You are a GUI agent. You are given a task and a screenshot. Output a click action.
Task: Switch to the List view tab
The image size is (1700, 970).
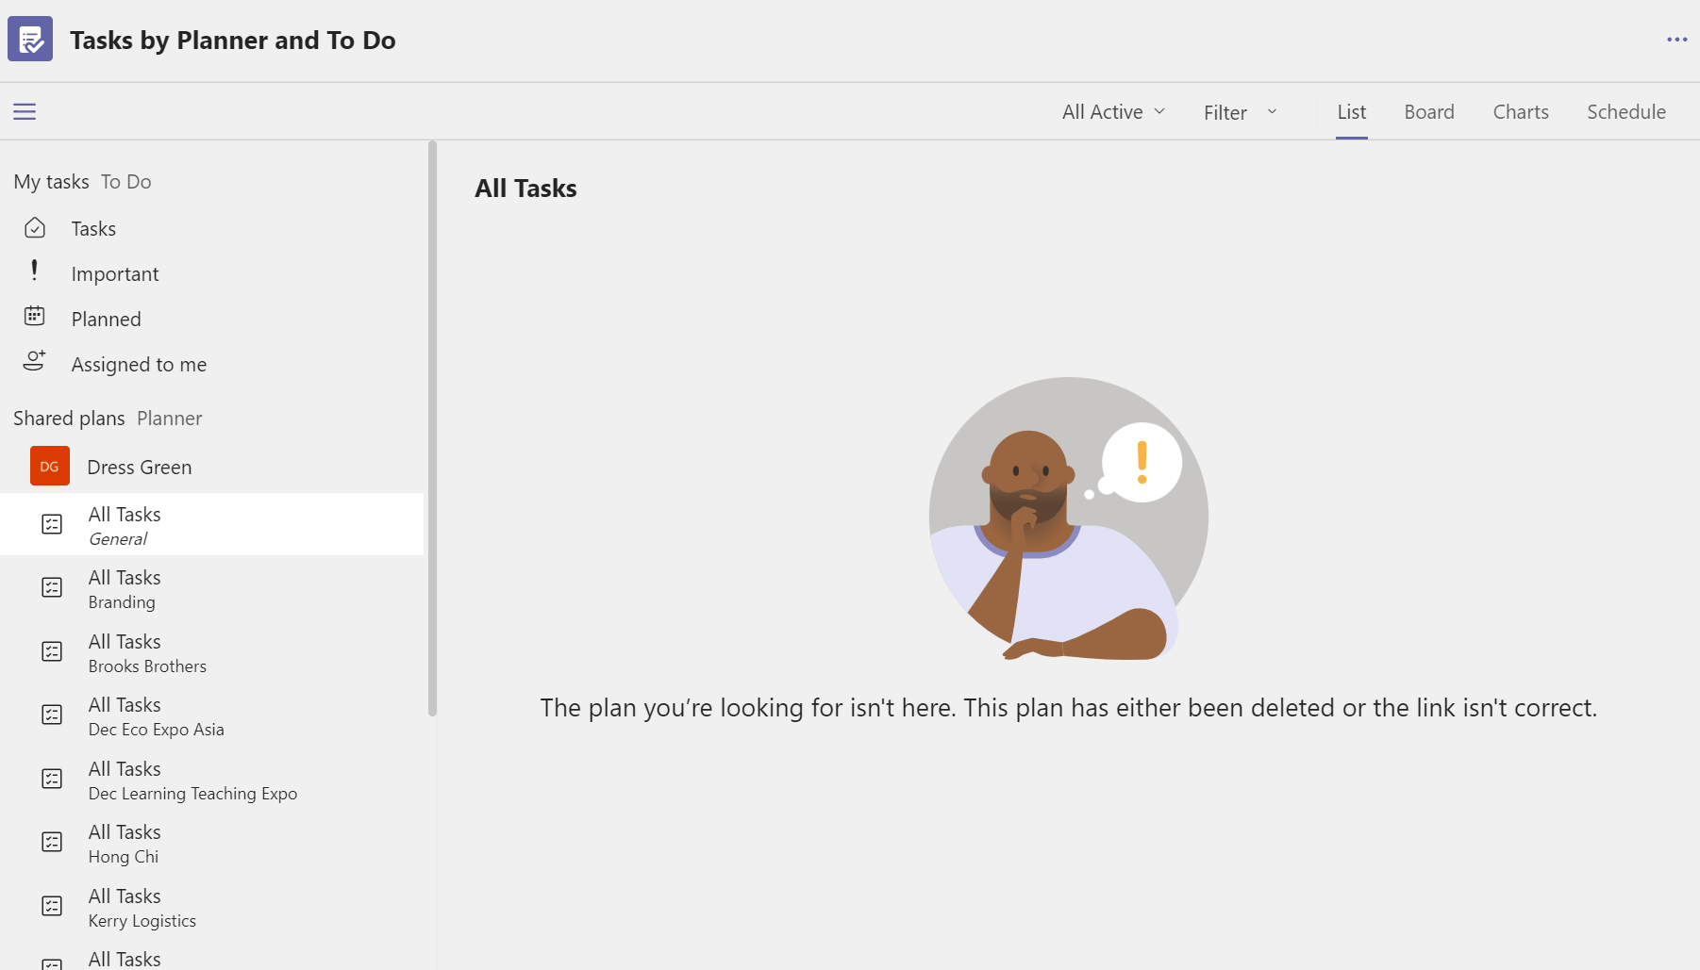[1352, 112]
